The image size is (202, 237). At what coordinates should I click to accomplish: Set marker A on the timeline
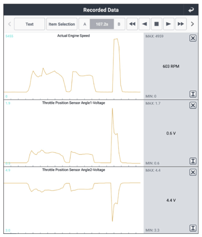(85, 24)
